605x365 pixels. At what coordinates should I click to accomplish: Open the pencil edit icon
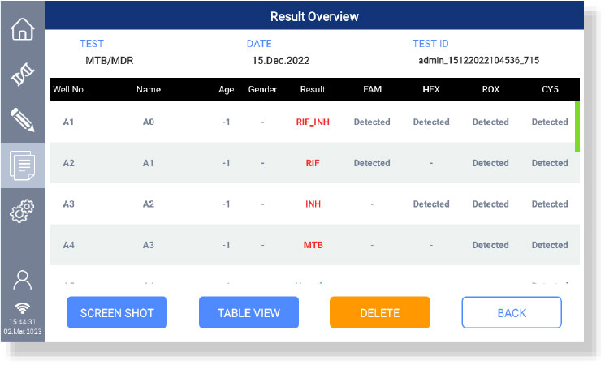point(23,120)
